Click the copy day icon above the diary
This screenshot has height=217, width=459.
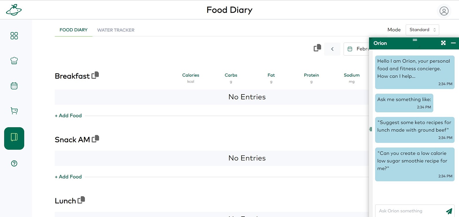click(317, 48)
